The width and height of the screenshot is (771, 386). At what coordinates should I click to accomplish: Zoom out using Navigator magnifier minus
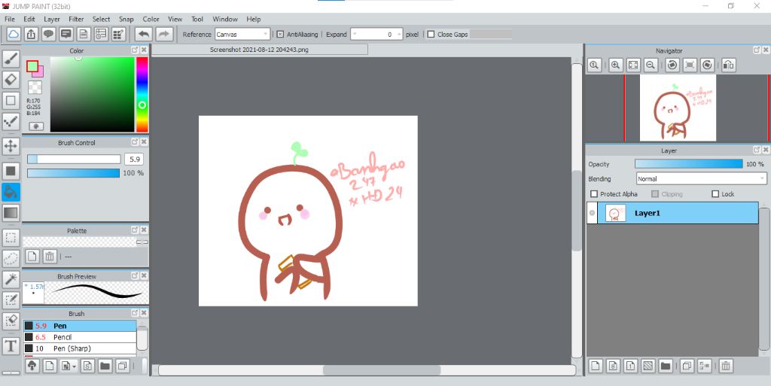[x=651, y=65]
